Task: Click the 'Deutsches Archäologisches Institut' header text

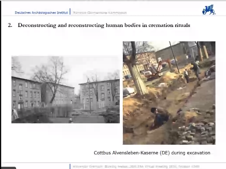Action: tap(41, 13)
